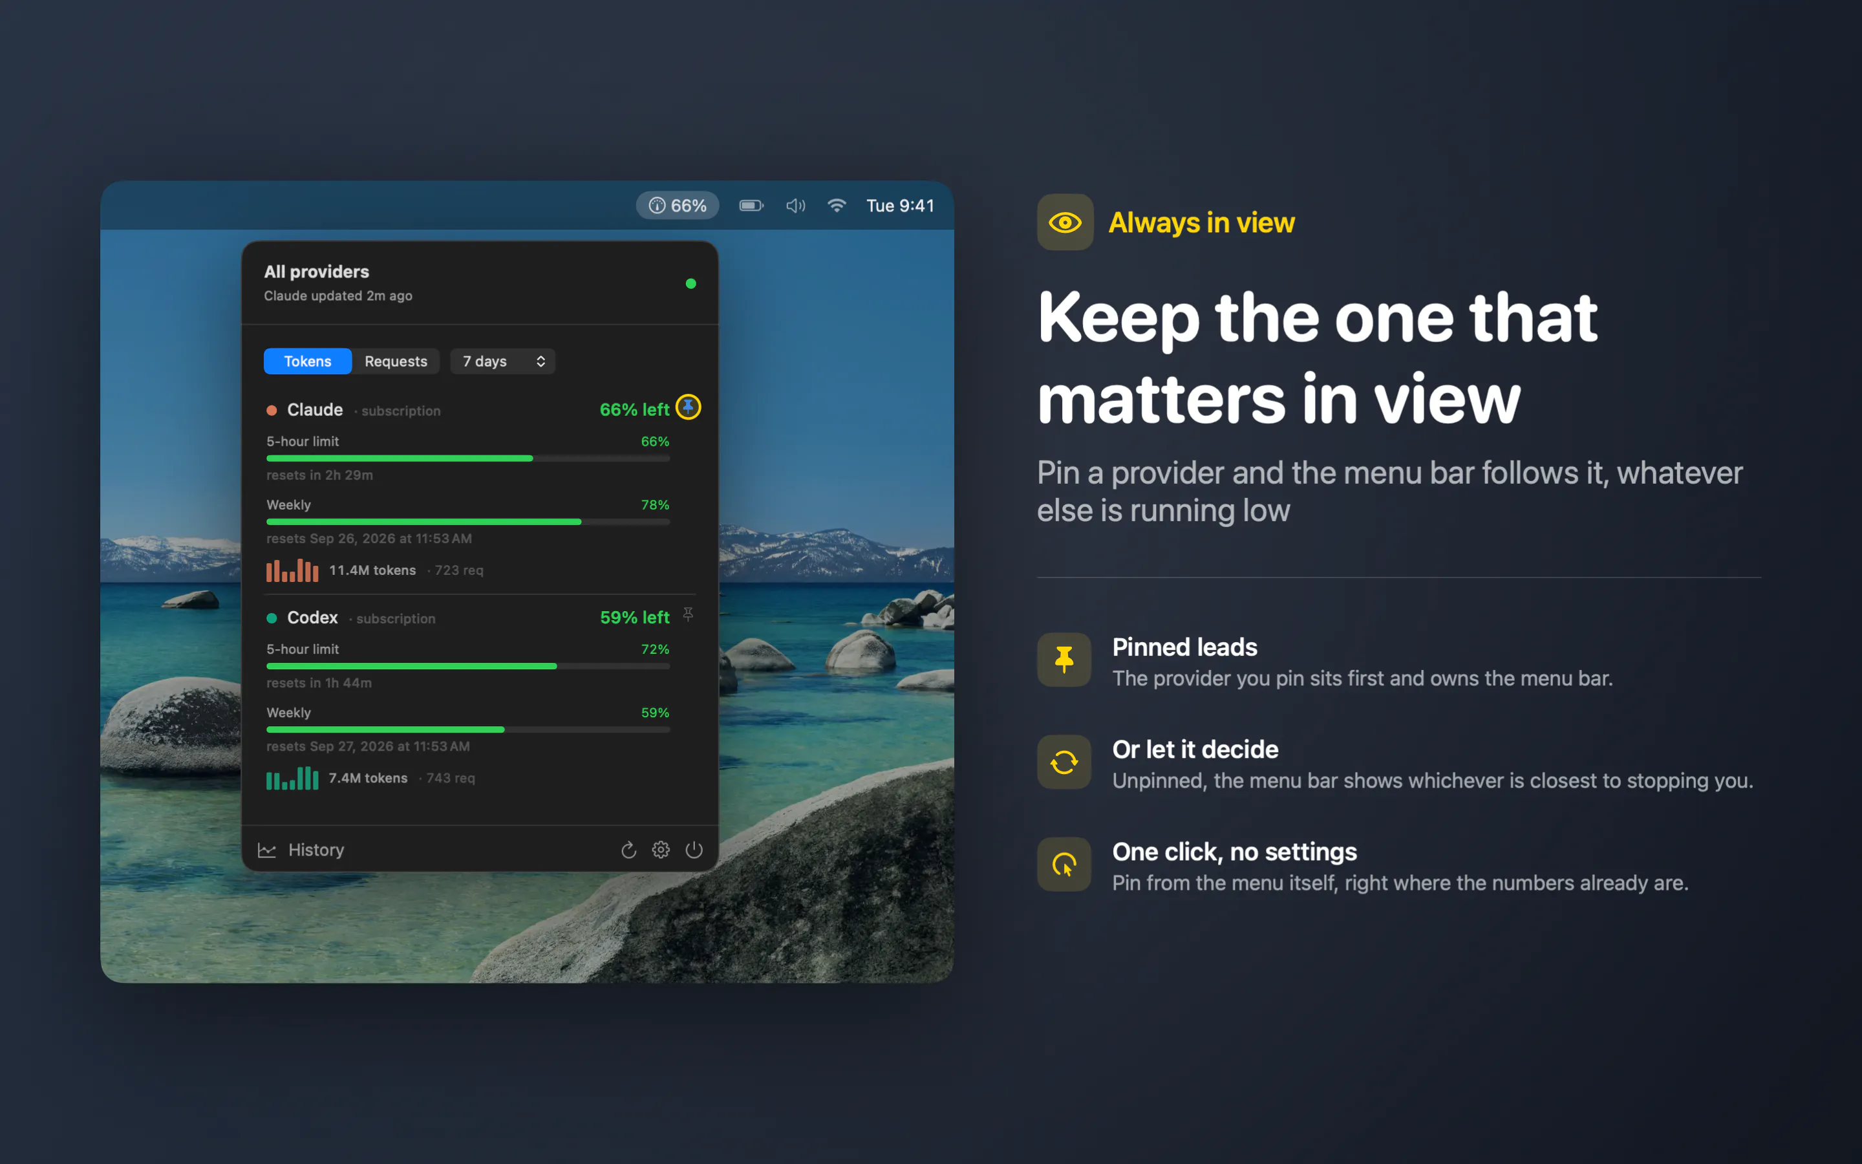The width and height of the screenshot is (1862, 1164).
Task: Click 'resets in 2h 29m' text
Action: coord(319,475)
